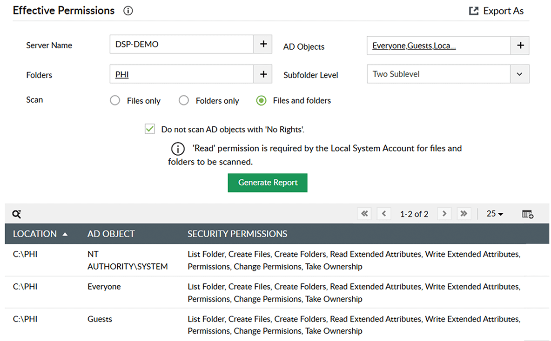Click plus icon beside Folders field
Viewport: 551px width, 341px height.
pos(263,74)
